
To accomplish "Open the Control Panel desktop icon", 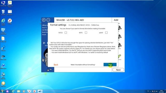I will click(x=3, y=31).
